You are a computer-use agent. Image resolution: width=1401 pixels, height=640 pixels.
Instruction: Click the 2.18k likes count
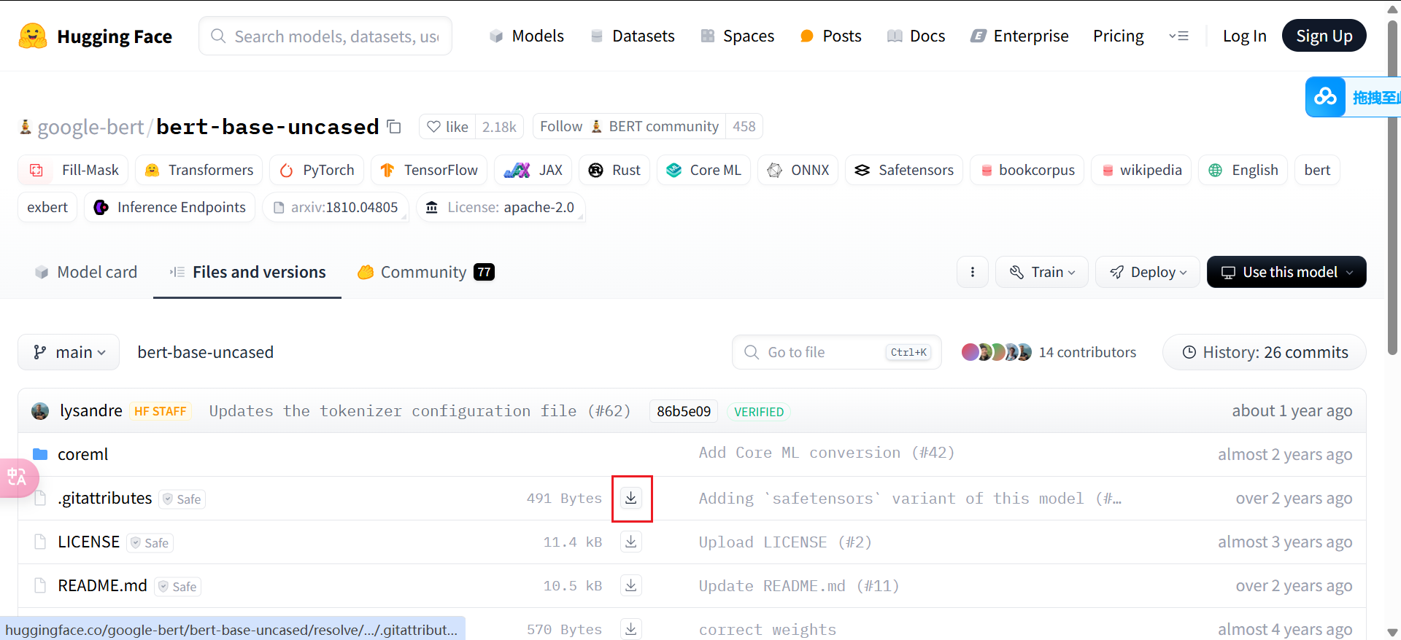(499, 126)
